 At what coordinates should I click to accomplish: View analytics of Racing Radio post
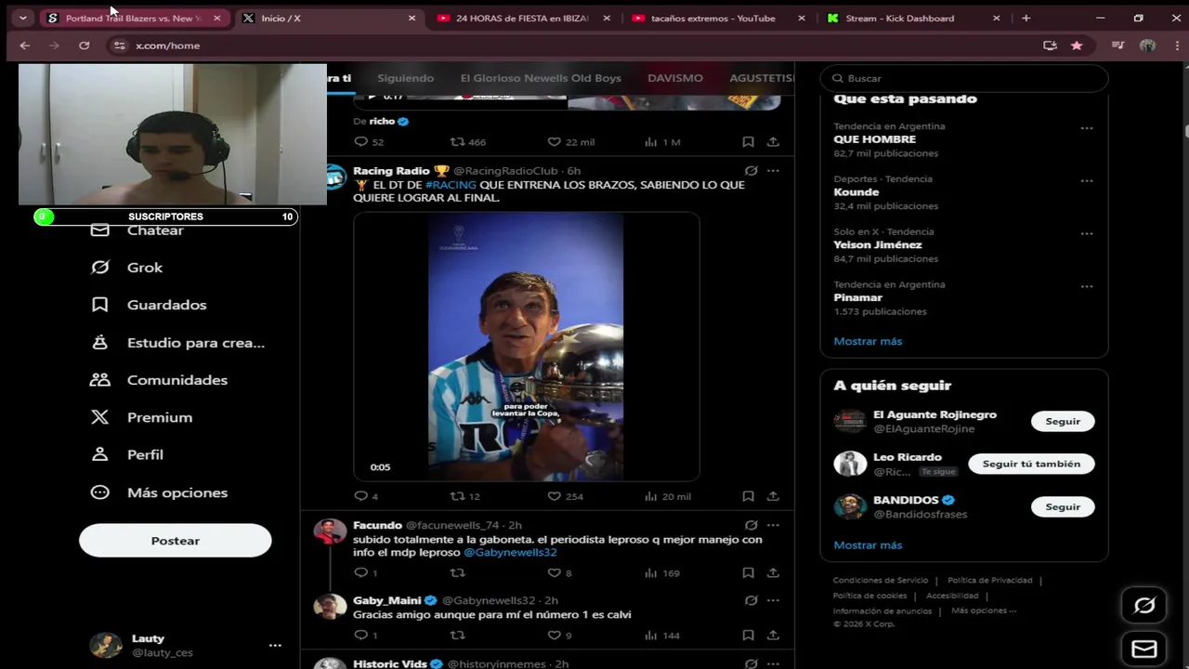[667, 496]
